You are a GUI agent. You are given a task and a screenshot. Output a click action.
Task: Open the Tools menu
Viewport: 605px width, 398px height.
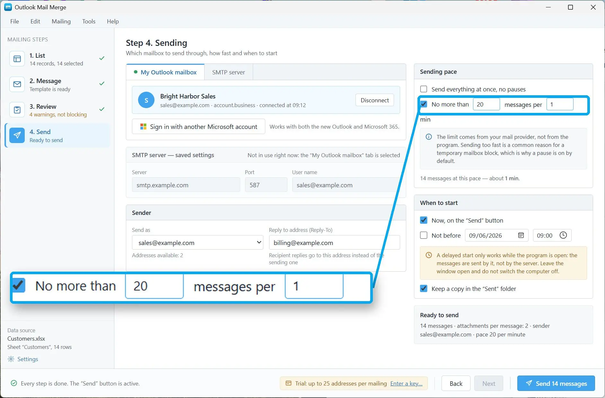(x=89, y=21)
